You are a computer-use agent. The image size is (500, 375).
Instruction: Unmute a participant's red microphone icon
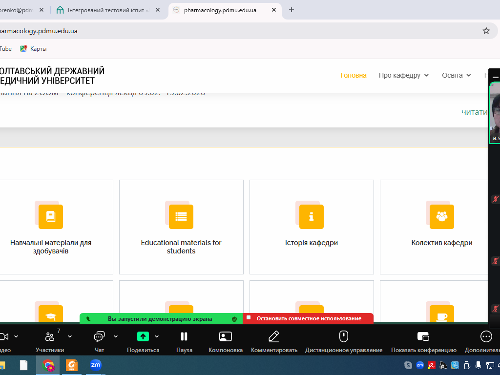coord(495,199)
